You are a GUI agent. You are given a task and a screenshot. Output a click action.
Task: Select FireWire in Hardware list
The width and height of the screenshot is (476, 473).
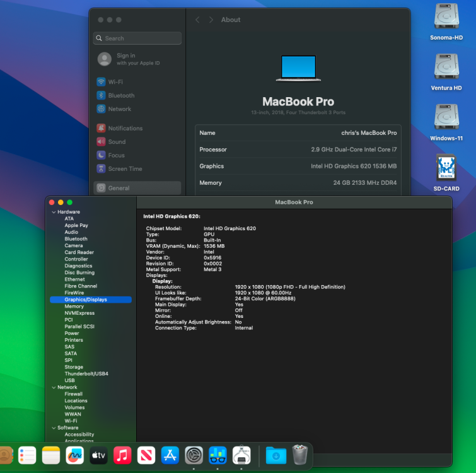coord(74,293)
